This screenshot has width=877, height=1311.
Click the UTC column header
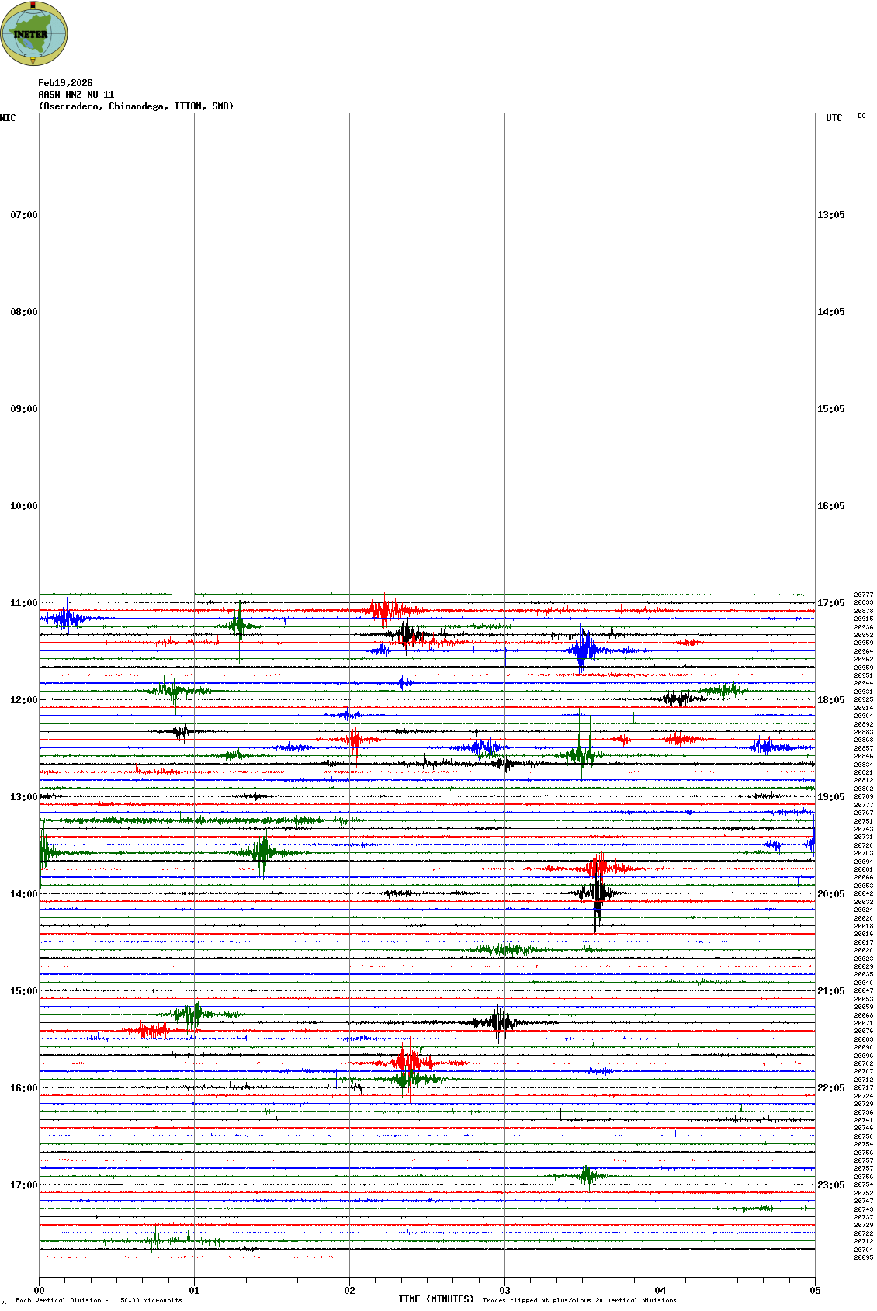pyautogui.click(x=834, y=118)
